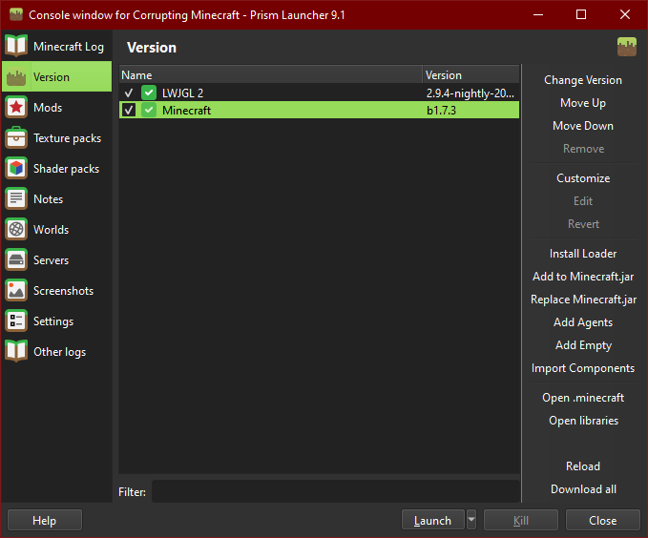Screen dimensions: 648x538
Task: Open the Settings page label
Action: pyautogui.click(x=53, y=321)
